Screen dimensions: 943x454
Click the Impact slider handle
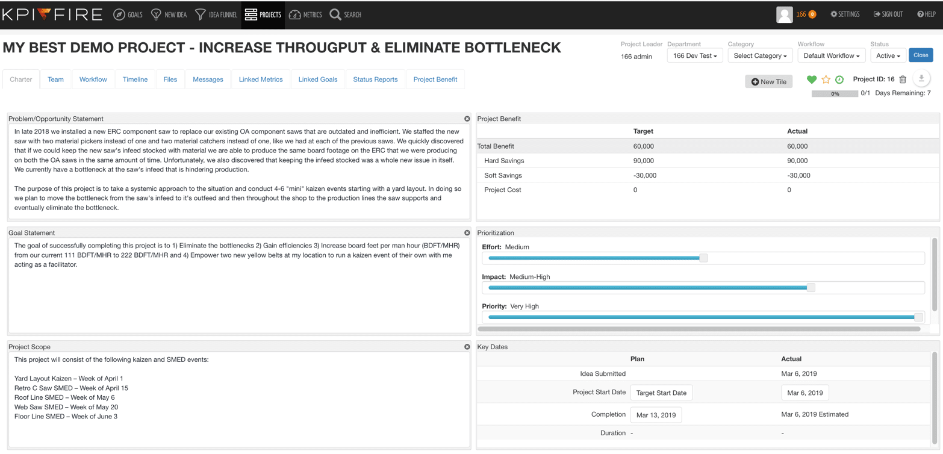tap(811, 288)
